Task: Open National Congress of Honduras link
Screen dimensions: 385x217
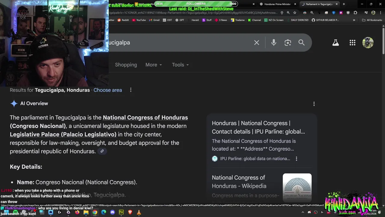Action: coord(145,118)
